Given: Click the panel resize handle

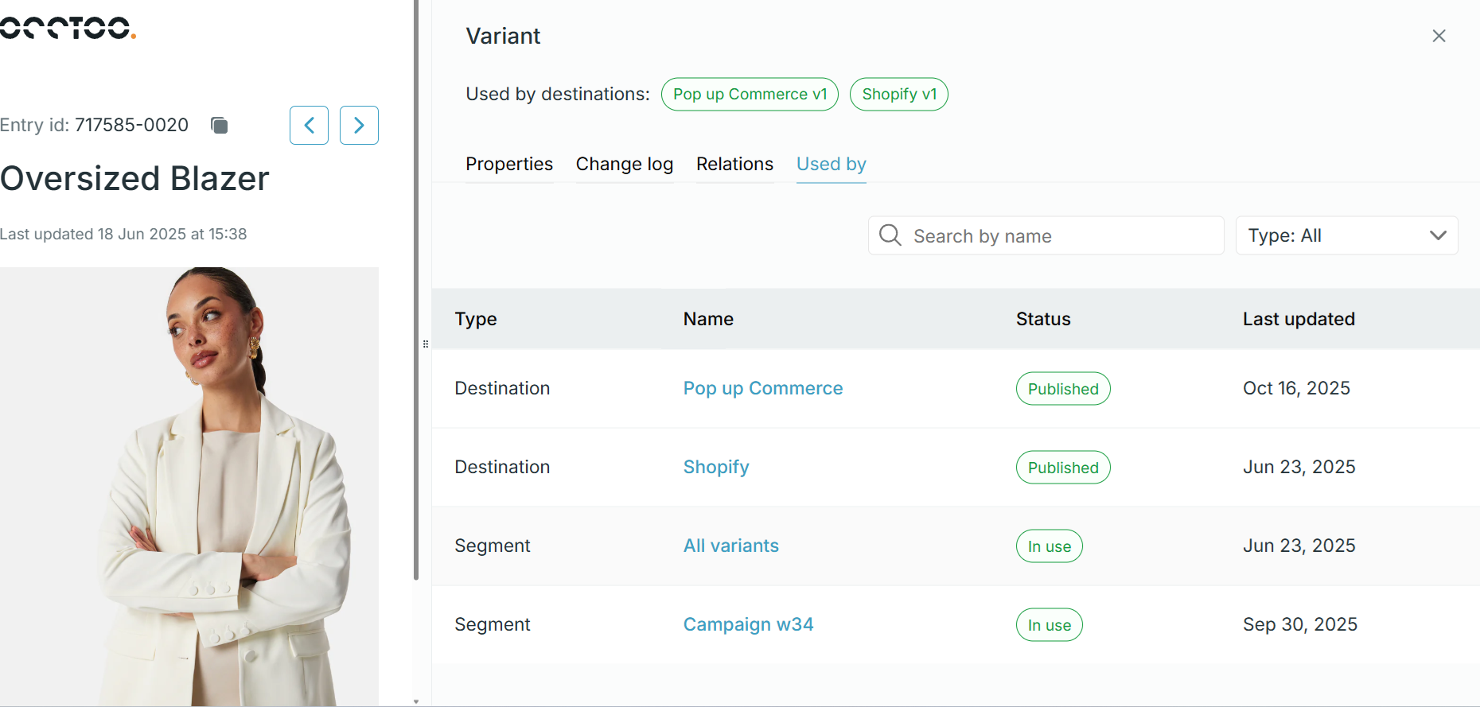Looking at the screenshot, I should click(x=426, y=344).
